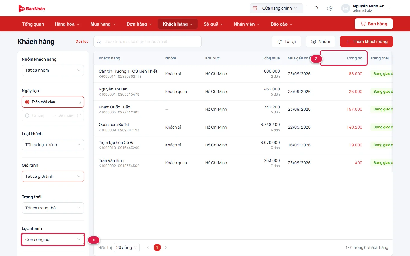410x256 pixels.
Task: Open the Tổng quan menu
Action: (x=33, y=24)
